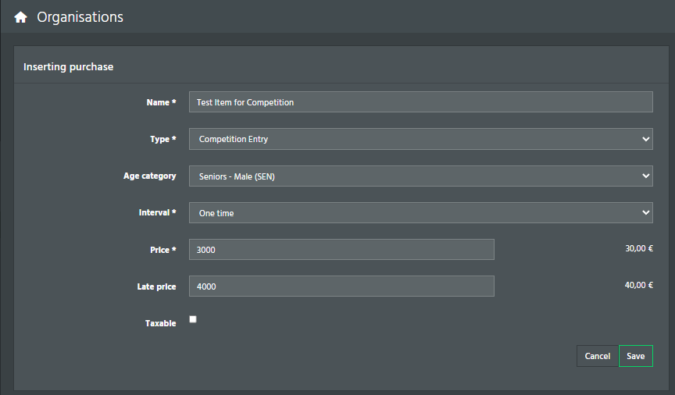This screenshot has width=675, height=395.
Task: Open the Type dropdown showing Competition Entry
Action: [420, 139]
